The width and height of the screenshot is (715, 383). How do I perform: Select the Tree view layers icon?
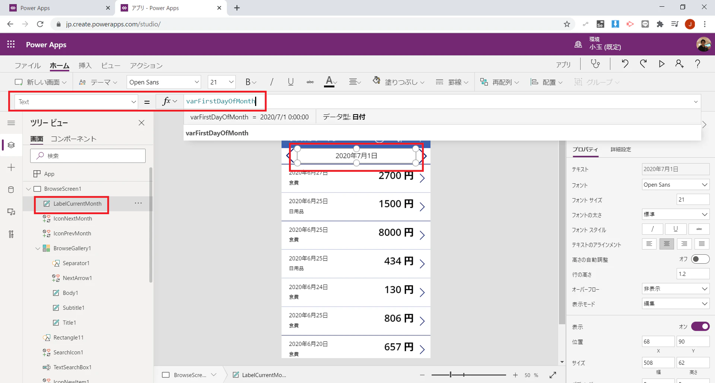[x=11, y=145]
